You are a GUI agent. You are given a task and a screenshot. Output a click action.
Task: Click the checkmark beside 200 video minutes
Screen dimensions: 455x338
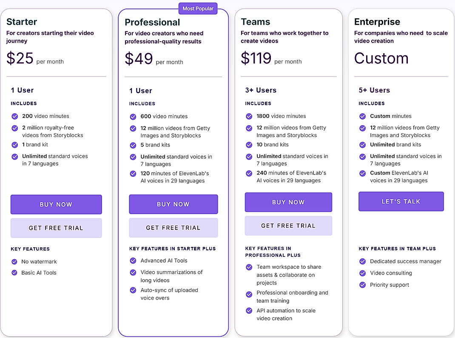click(x=15, y=116)
